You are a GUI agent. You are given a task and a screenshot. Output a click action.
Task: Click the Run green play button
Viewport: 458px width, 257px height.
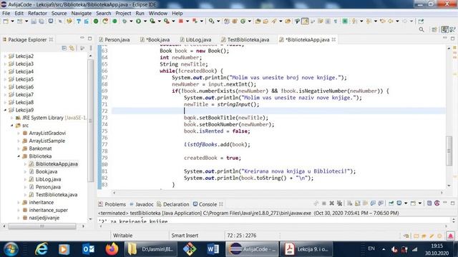tap(138, 21)
